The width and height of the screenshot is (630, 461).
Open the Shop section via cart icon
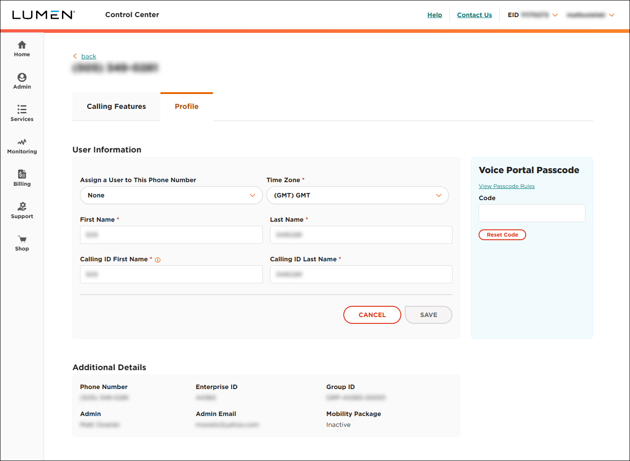point(22,242)
